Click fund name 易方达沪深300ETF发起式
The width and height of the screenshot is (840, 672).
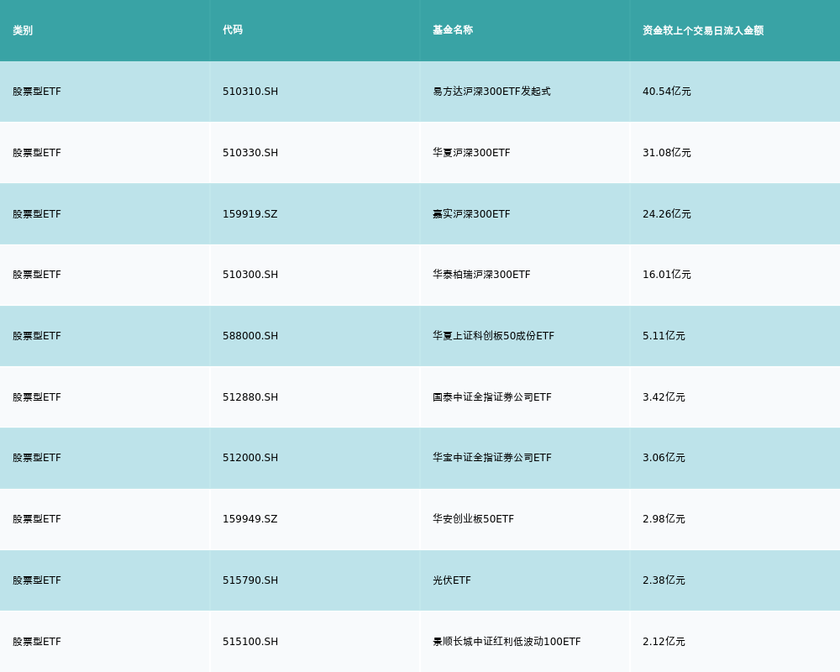[491, 92]
